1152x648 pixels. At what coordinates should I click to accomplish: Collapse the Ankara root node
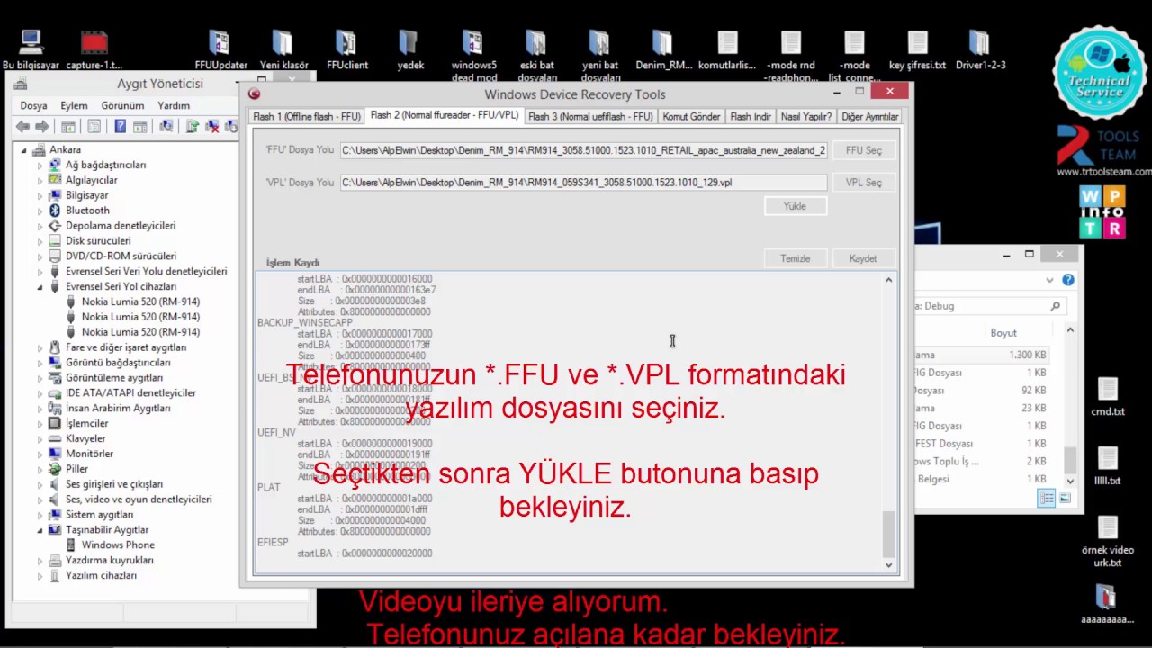pos(24,149)
